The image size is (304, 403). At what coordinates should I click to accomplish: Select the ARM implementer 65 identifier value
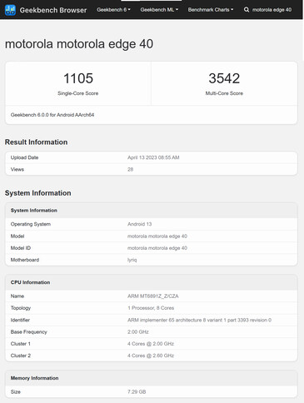tap(199, 320)
